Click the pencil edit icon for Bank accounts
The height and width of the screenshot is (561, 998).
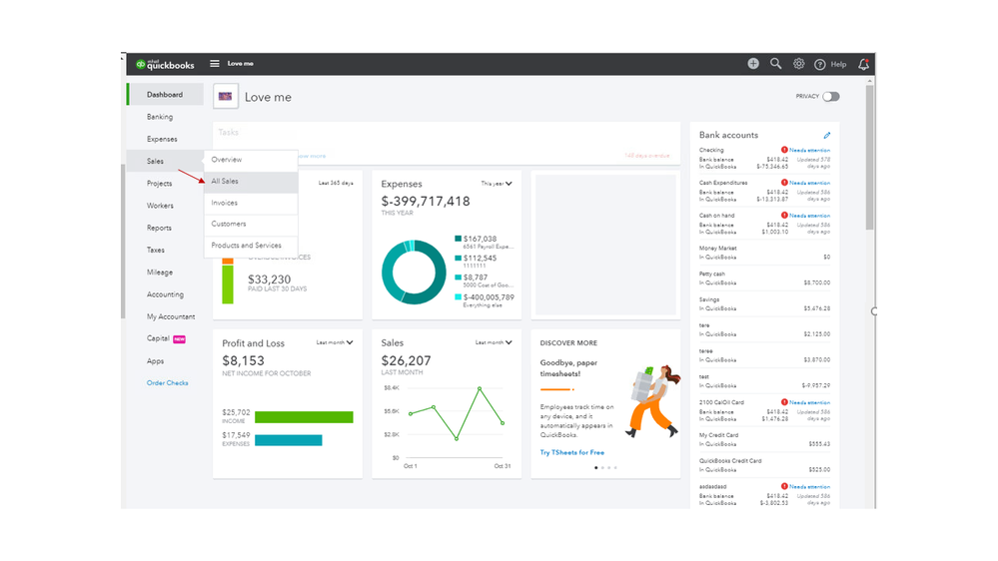pyautogui.click(x=827, y=135)
